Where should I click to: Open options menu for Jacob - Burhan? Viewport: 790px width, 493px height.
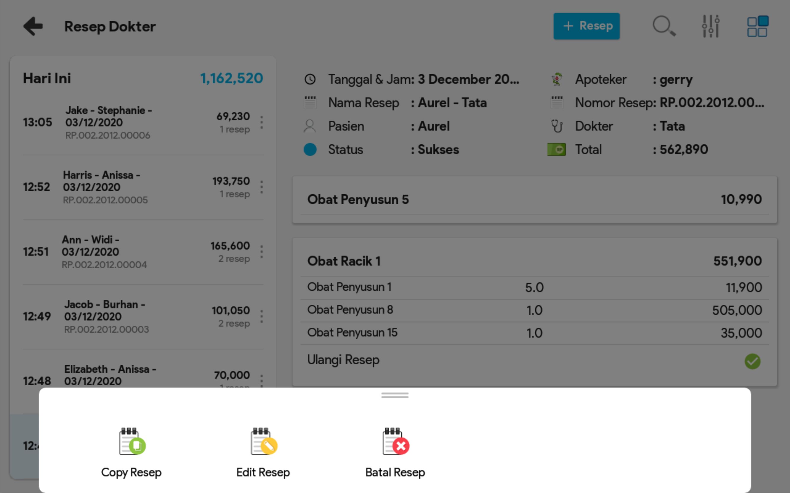tap(262, 316)
